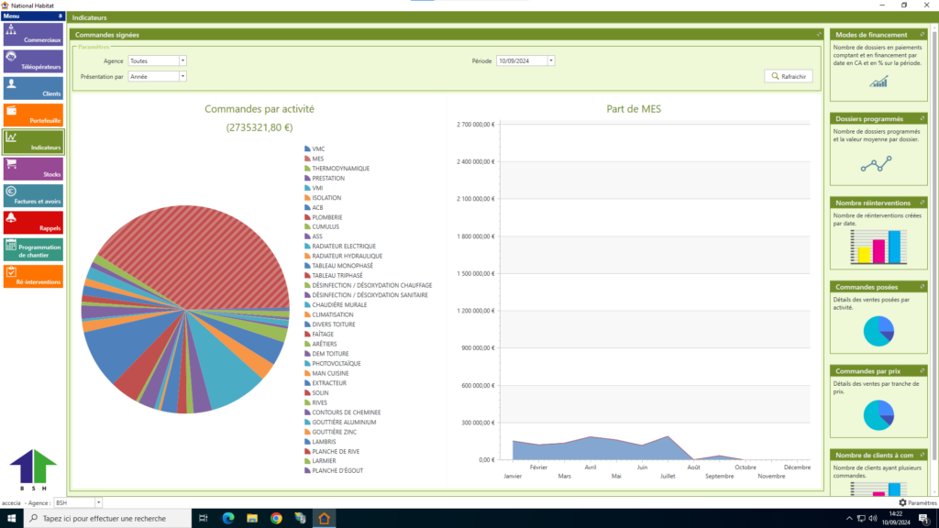This screenshot has width=939, height=528.
Task: Pin the Menu panel
Action: (60, 16)
